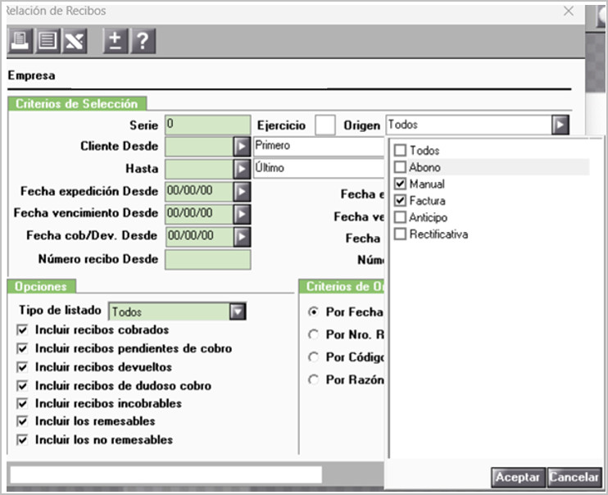Viewport: 608px width, 495px height.
Task: Select Anticipo in the origin list
Action: pos(420,217)
